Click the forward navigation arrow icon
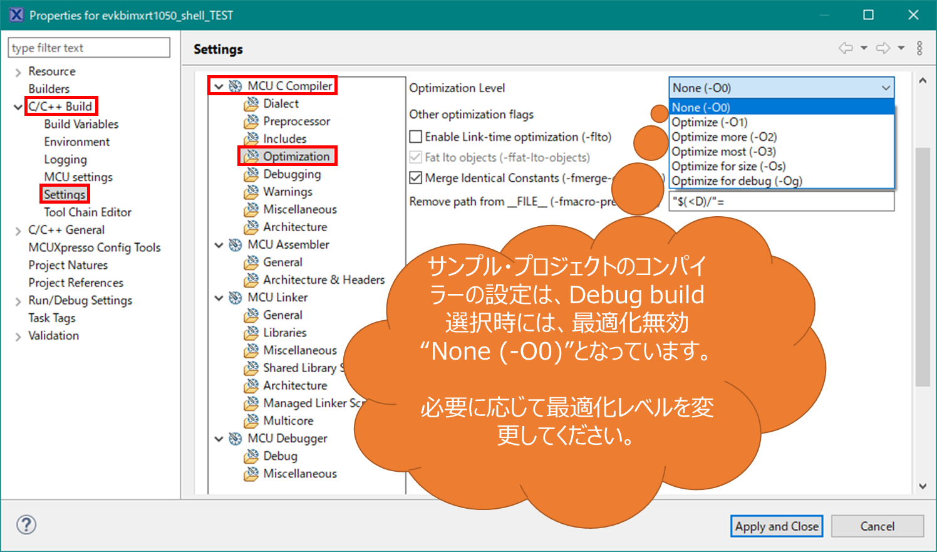The width and height of the screenshot is (937, 552). click(883, 48)
